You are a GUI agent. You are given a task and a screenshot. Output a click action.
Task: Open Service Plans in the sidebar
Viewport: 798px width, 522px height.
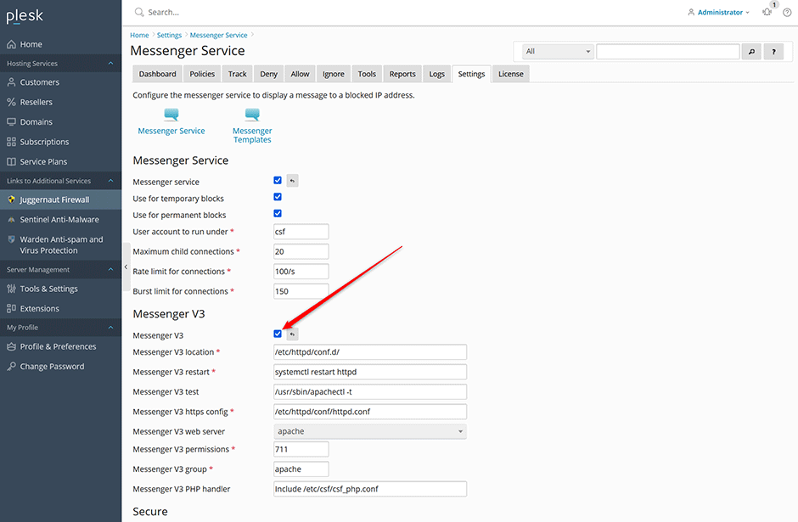[x=60, y=161]
